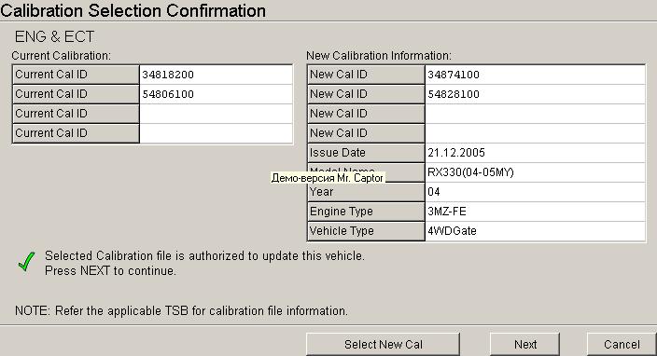Select new Cal ID value 54828100

click(x=535, y=94)
